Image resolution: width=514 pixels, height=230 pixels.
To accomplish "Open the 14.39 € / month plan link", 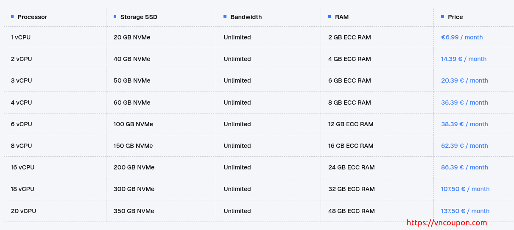I will [464, 59].
